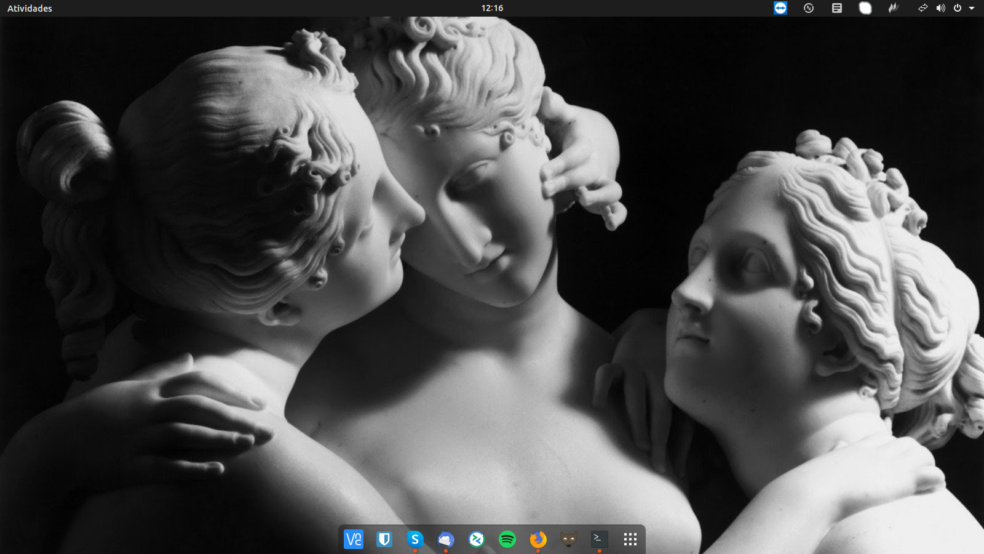Open the flame-shaped tray indicator

(894, 8)
